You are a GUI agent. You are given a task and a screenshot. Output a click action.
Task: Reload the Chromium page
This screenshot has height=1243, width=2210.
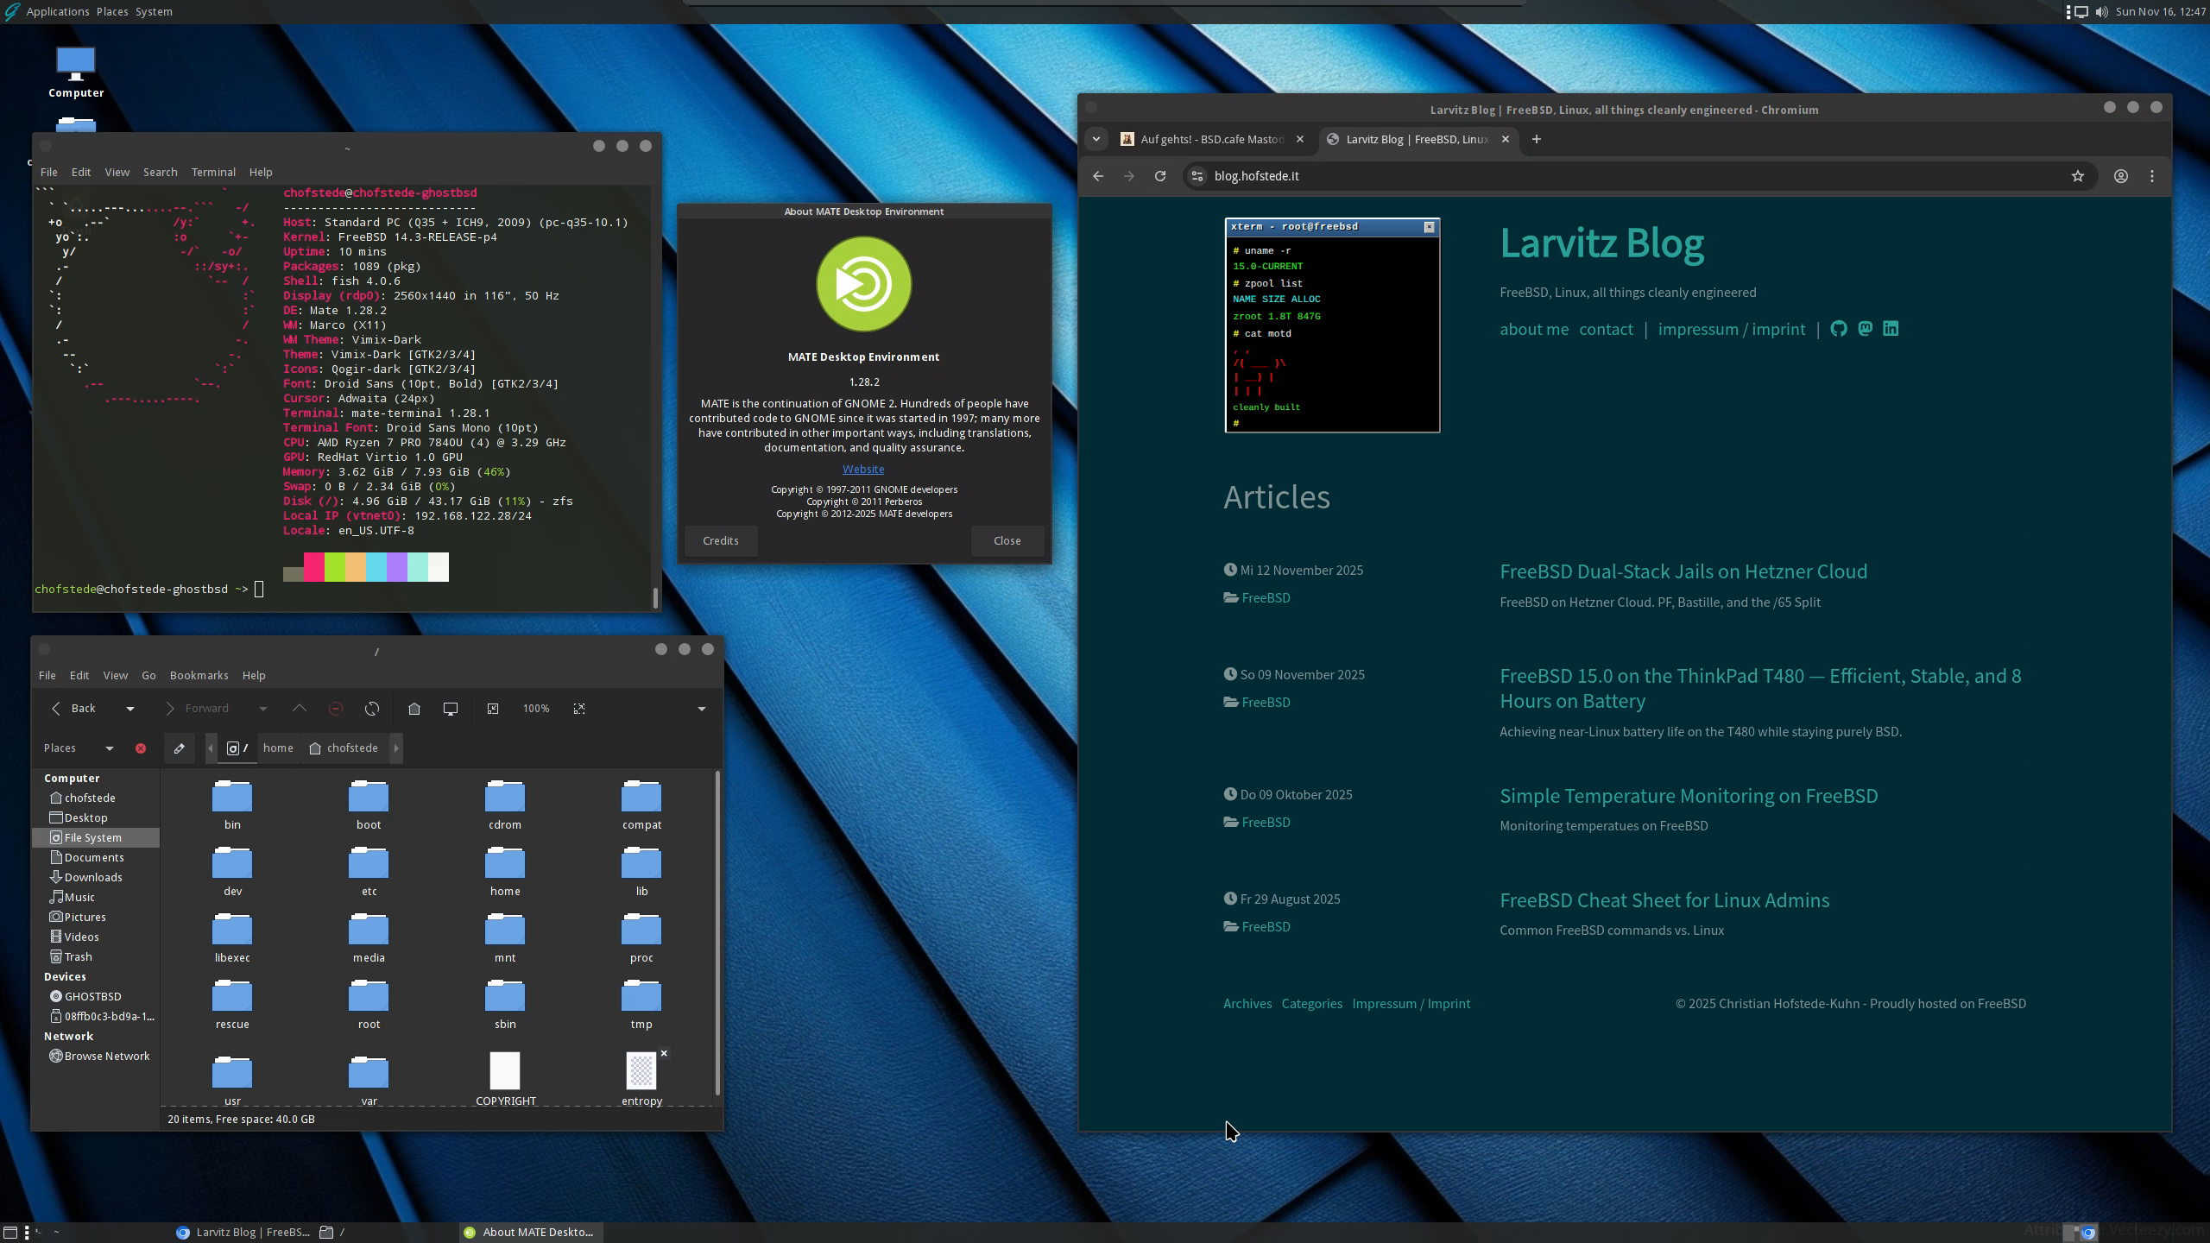coord(1160,176)
